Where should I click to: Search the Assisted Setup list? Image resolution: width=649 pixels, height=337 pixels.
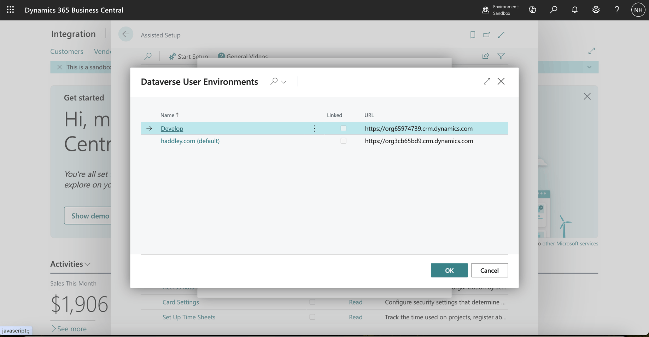(148, 56)
